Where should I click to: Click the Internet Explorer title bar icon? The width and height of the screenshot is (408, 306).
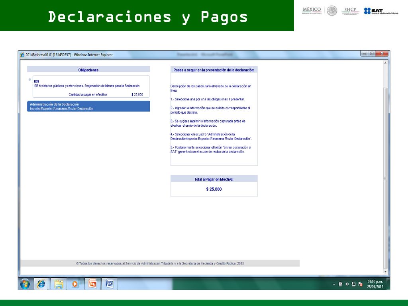point(22,55)
